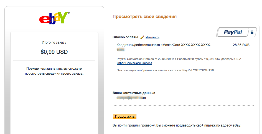The image size is (262, 134).
Task: Select the MasterCard card details line
Action: click(164, 45)
